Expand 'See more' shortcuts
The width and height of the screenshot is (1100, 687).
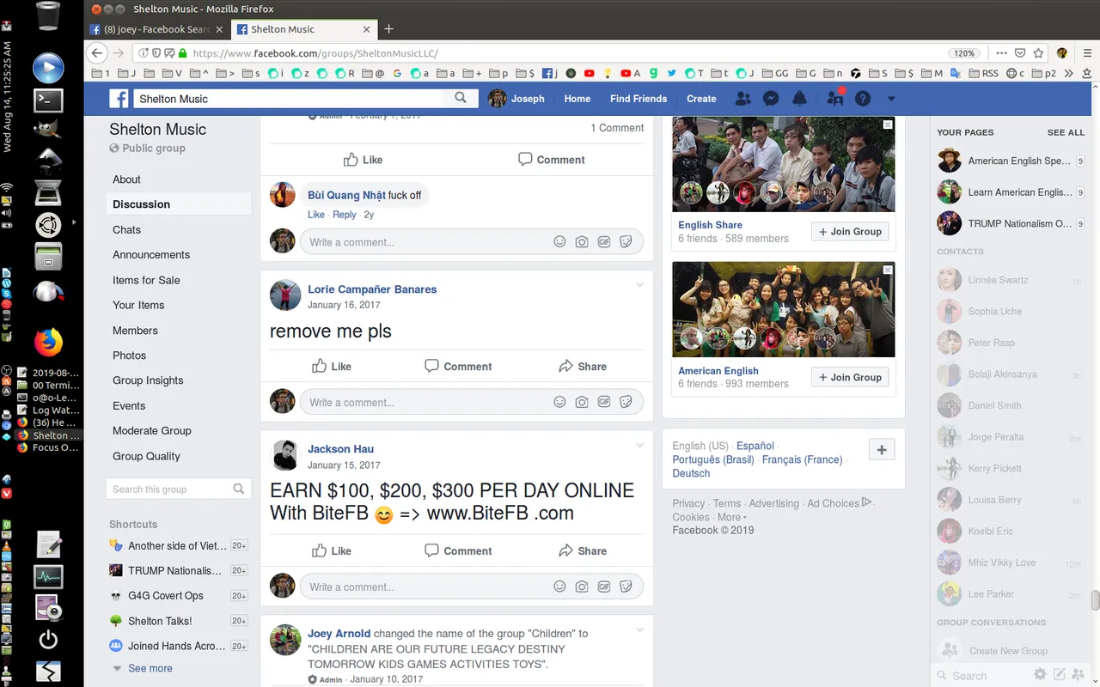coord(150,668)
